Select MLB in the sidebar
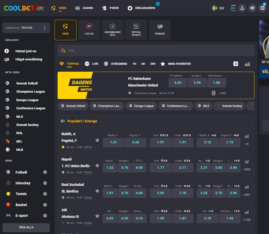 [x=19, y=150]
